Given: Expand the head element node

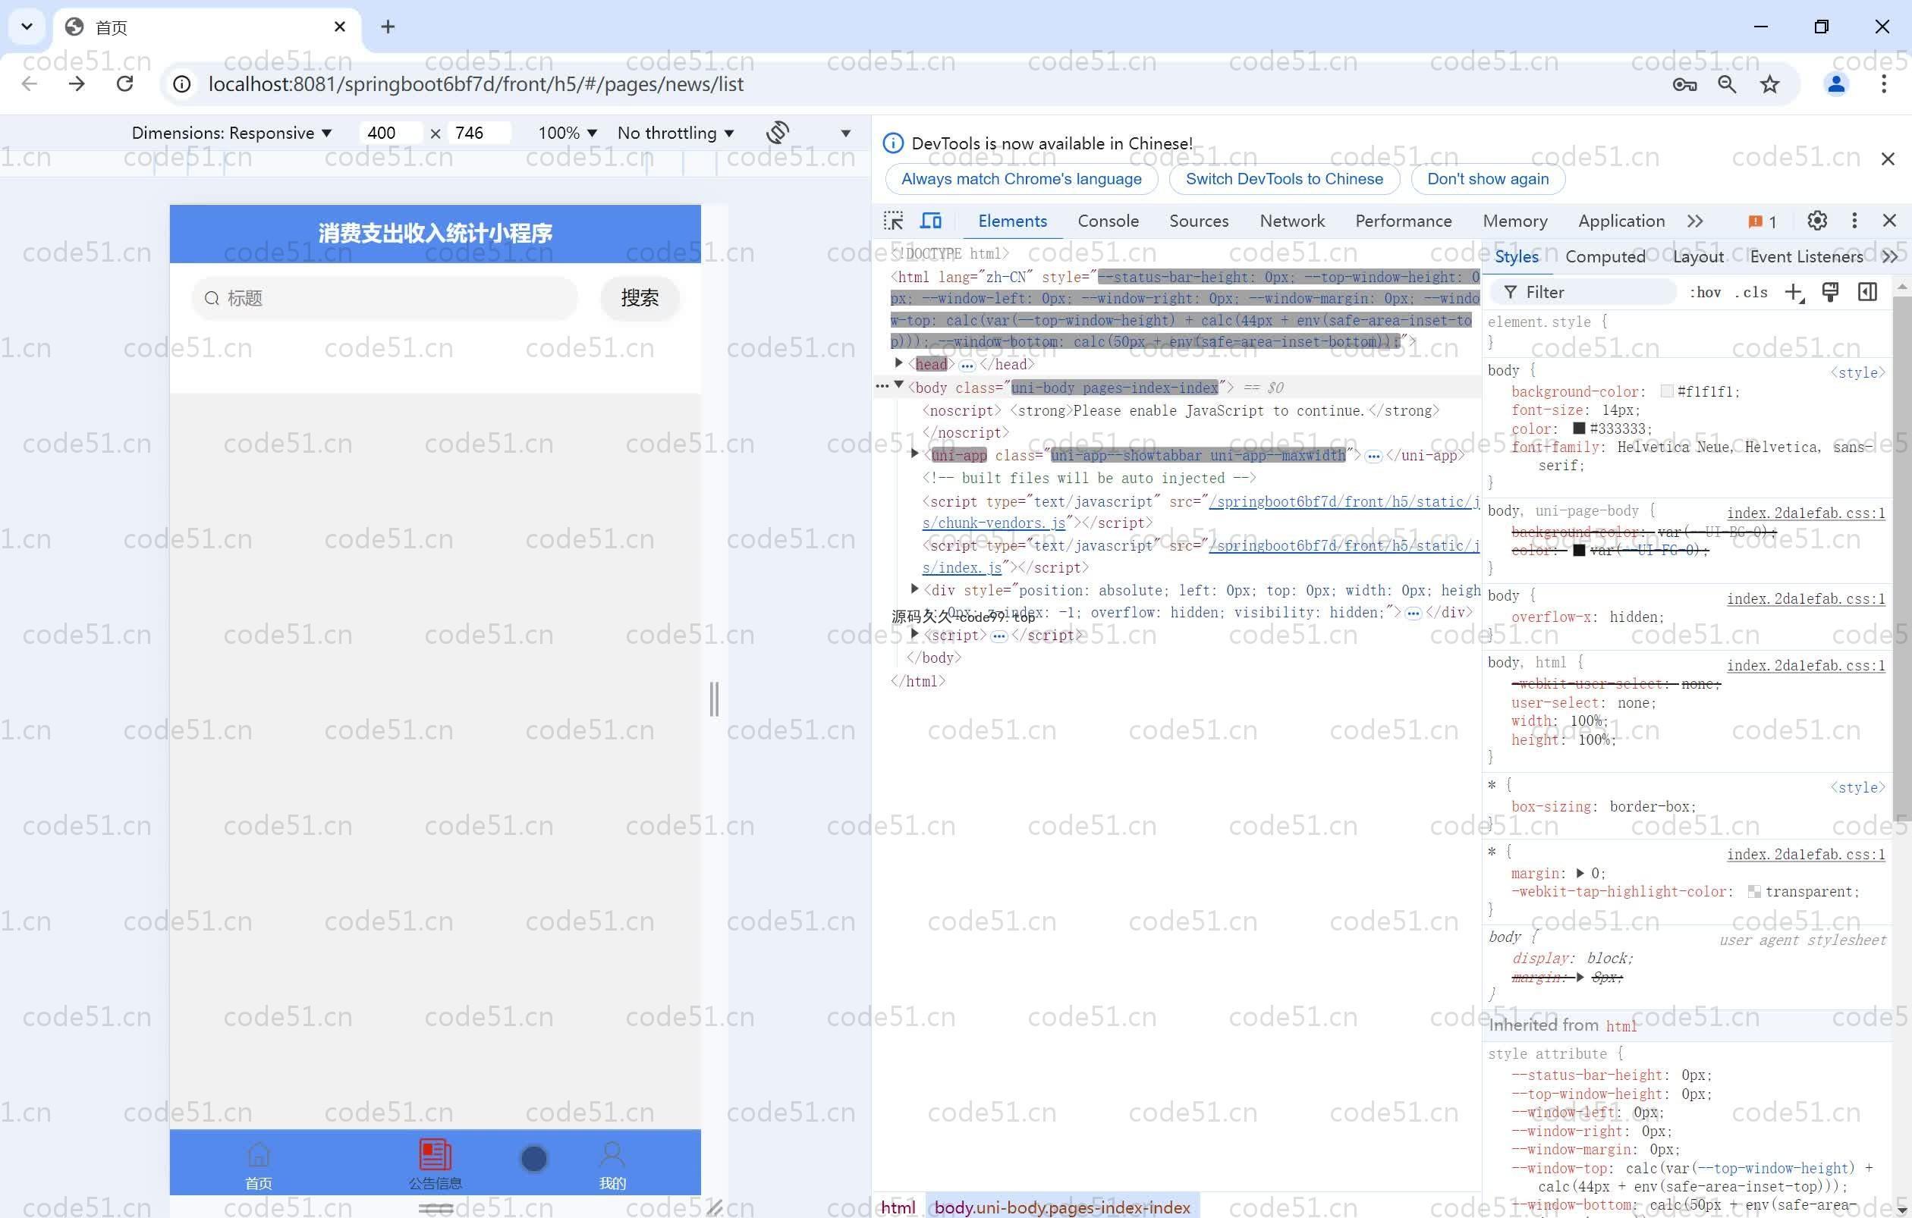Looking at the screenshot, I should (899, 363).
